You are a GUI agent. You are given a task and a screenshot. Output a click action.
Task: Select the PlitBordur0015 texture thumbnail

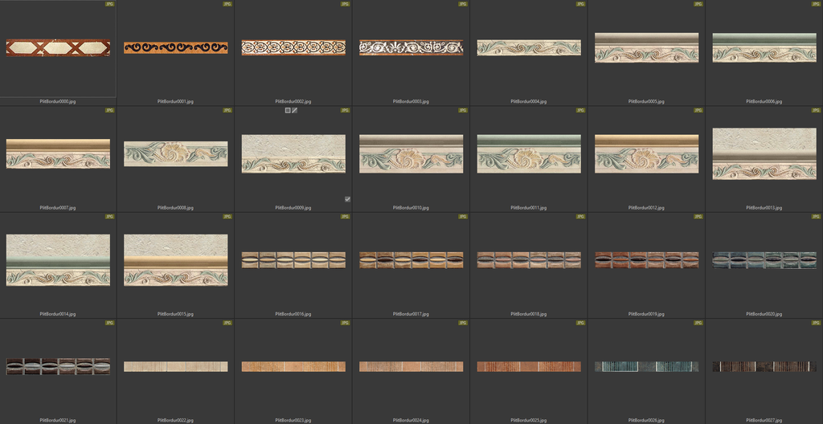click(175, 259)
